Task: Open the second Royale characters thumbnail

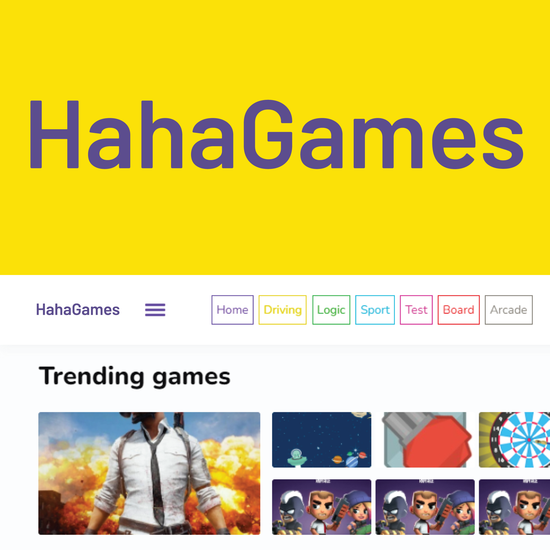Action: [425, 507]
